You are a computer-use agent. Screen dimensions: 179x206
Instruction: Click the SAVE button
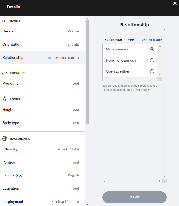coord(135,197)
